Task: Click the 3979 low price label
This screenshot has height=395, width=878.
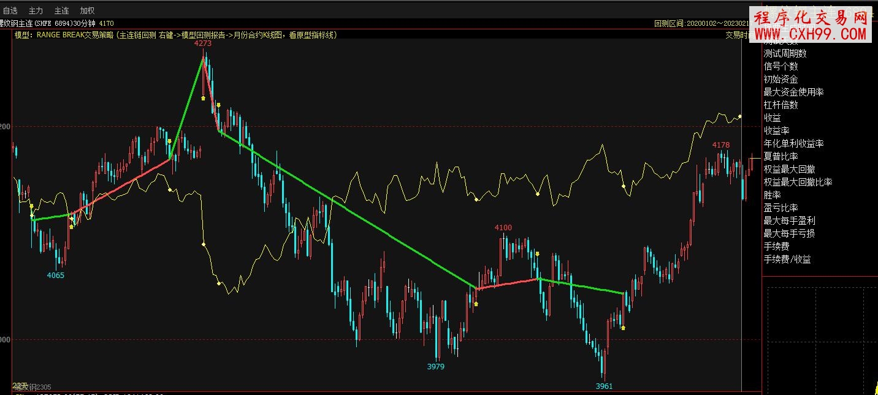Action: coord(435,367)
